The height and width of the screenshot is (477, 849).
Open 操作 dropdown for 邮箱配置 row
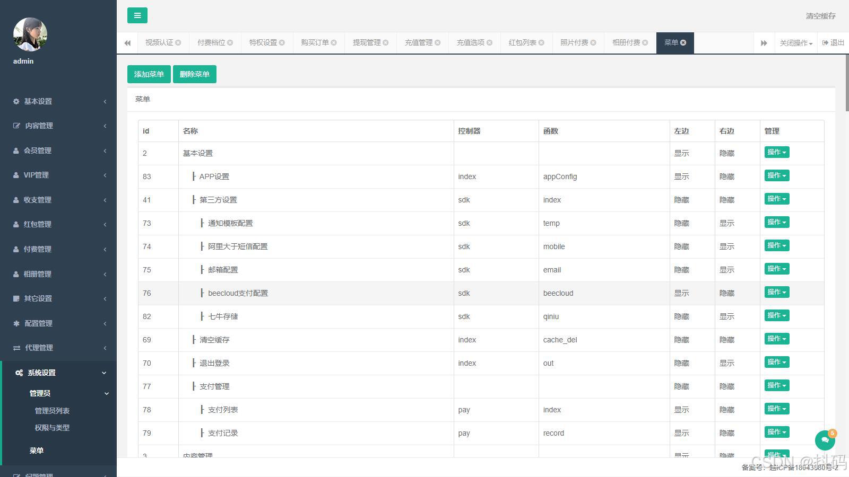(x=777, y=269)
